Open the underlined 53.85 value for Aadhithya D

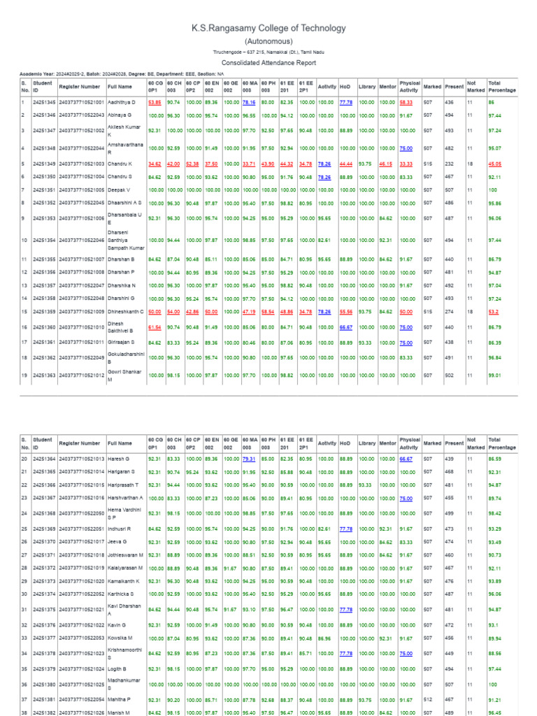pyautogui.click(x=155, y=103)
